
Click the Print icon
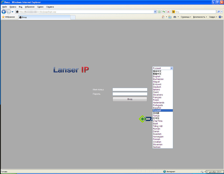(175, 17)
